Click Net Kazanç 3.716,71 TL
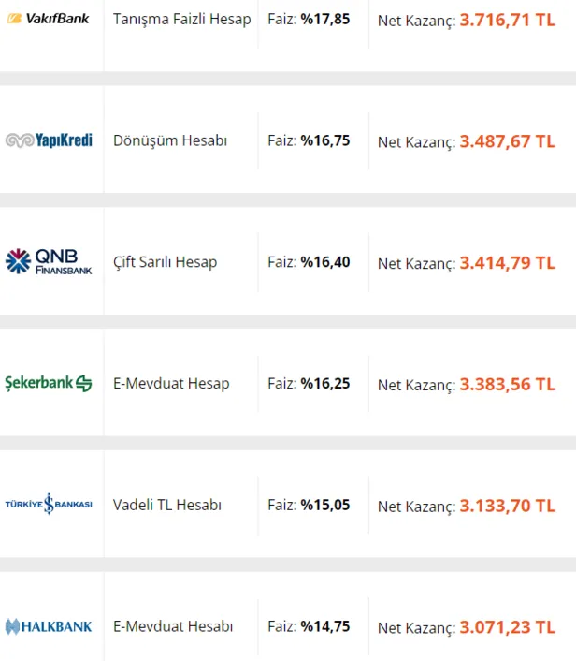The image size is (576, 661). 467,21
